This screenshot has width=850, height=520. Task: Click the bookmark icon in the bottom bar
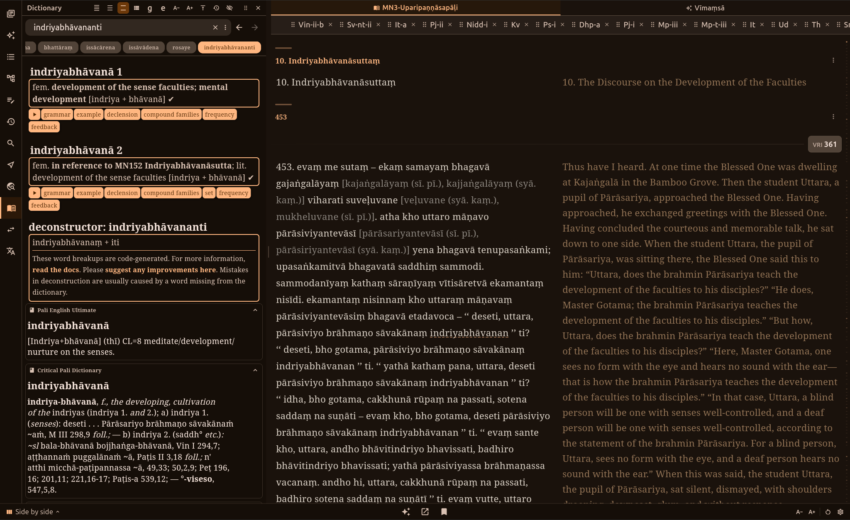click(x=444, y=512)
